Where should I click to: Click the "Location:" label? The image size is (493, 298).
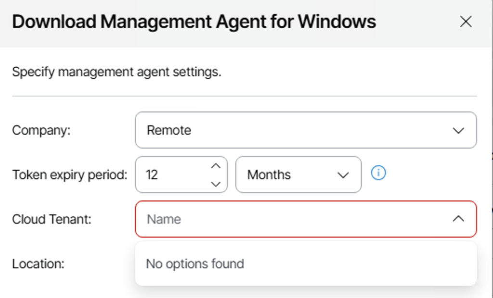[38, 264]
